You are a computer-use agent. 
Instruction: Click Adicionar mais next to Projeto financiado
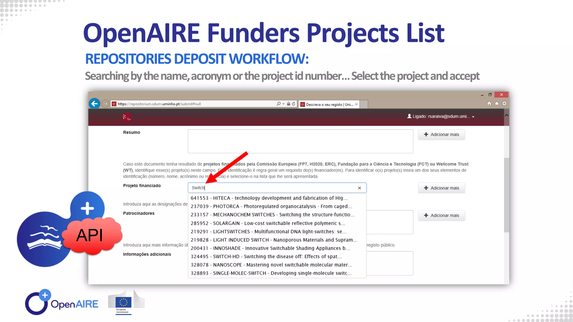click(442, 188)
